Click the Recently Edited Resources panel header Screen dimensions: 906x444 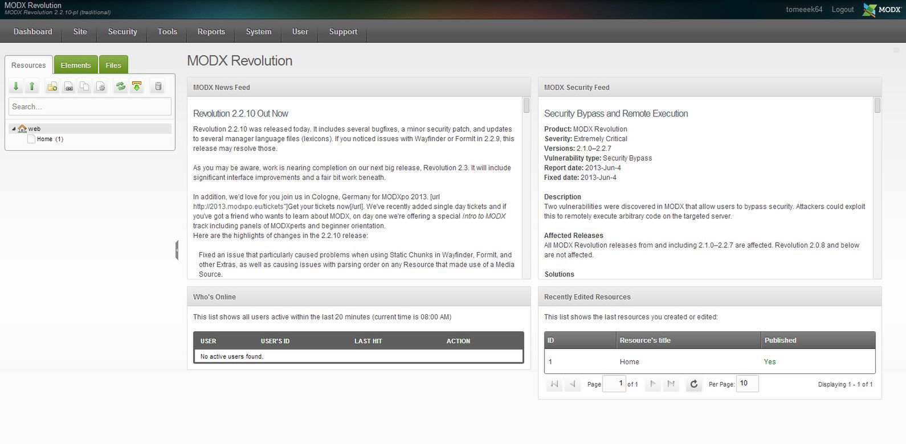coord(710,297)
